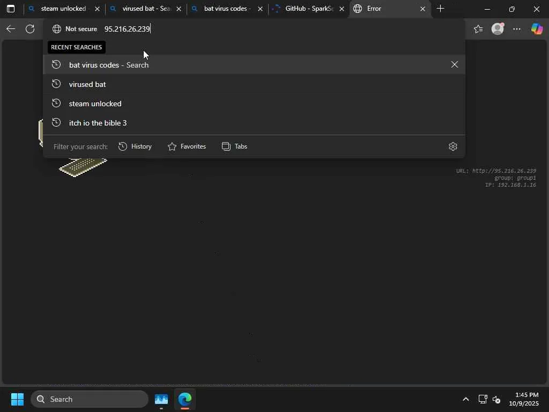The height and width of the screenshot is (412, 549).
Task: Filter the search by History
Action: coord(135,146)
